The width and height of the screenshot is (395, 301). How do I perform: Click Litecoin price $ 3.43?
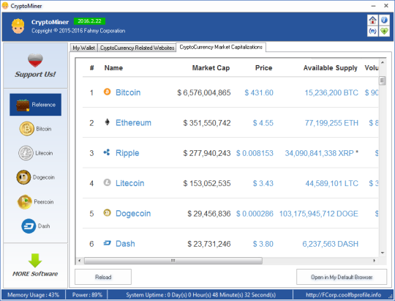point(263,184)
